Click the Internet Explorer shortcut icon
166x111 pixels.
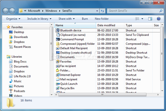[58, 75]
